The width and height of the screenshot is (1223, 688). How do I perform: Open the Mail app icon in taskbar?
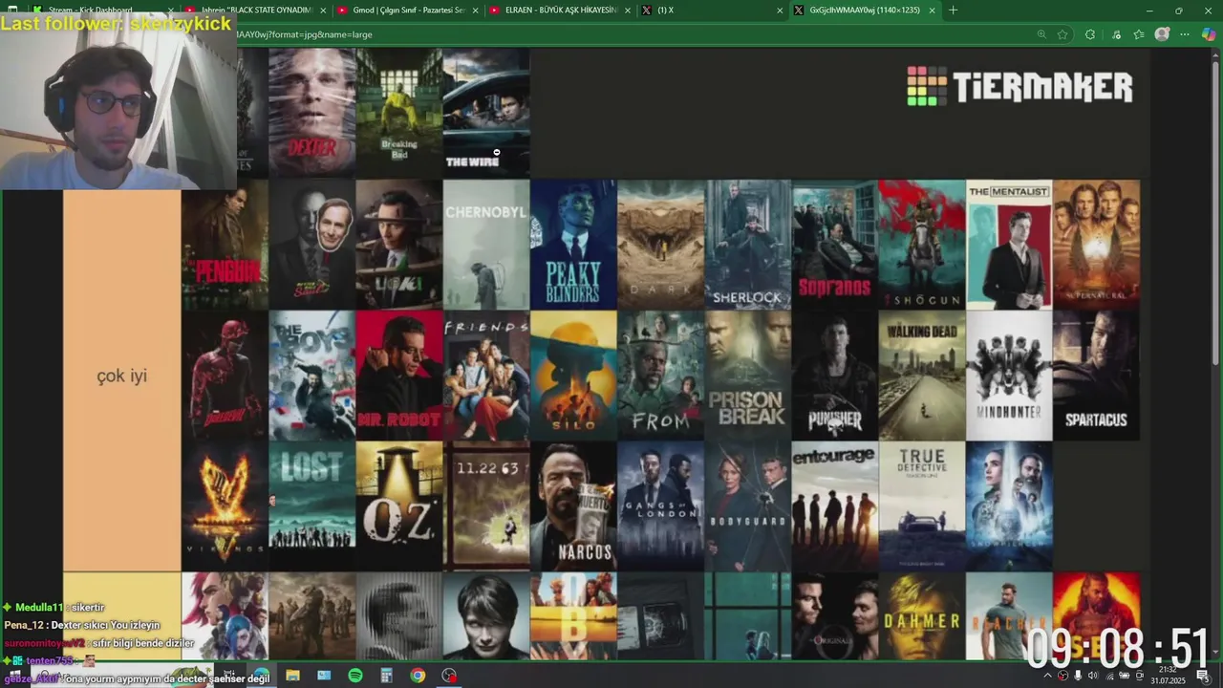pyautogui.click(x=324, y=676)
